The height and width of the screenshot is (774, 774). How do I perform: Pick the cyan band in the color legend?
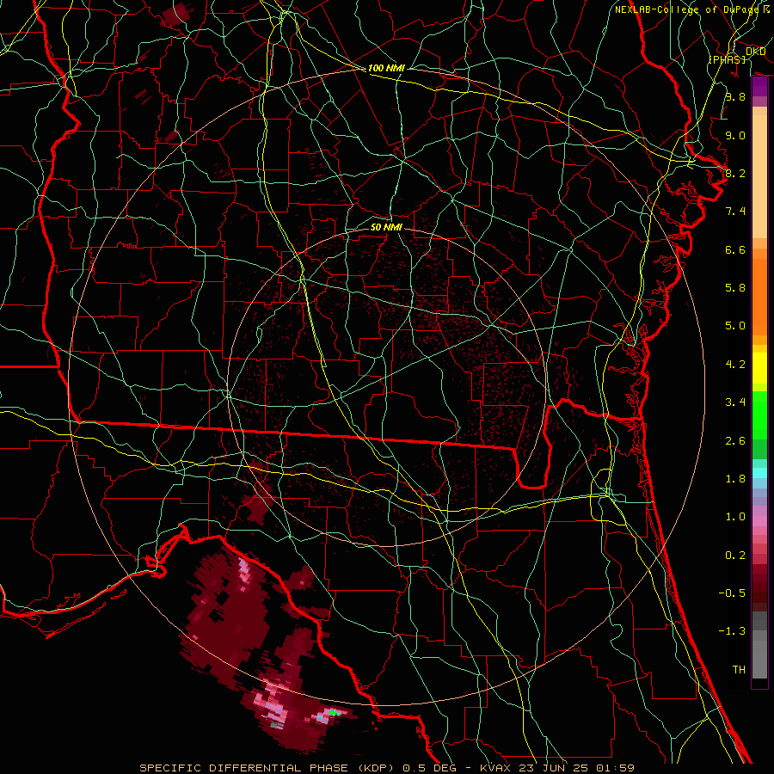[x=759, y=473]
